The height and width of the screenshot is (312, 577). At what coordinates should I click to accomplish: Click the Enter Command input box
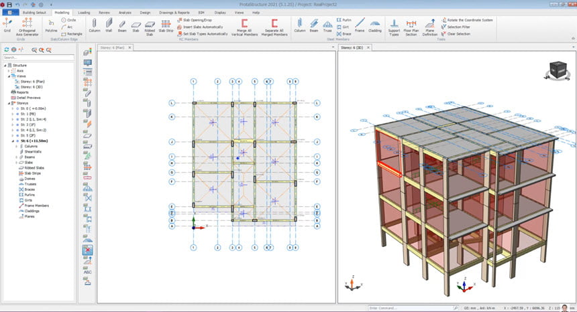pyautogui.click(x=413, y=308)
